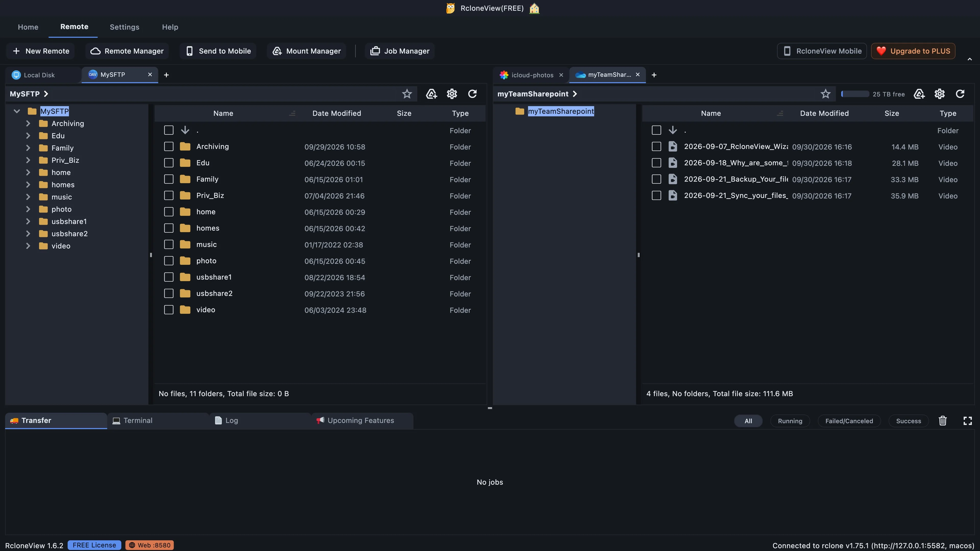Star the myTeamSharepoint path as favorite
Image resolution: width=980 pixels, height=551 pixels.
click(x=825, y=94)
